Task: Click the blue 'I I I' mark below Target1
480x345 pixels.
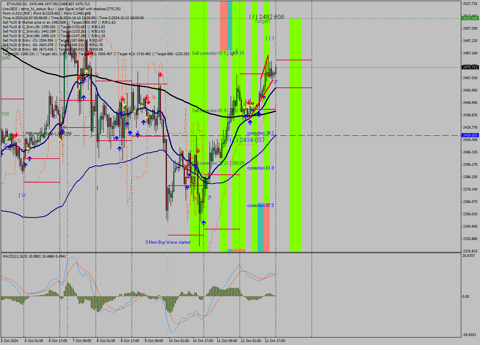Action: click(x=270, y=38)
